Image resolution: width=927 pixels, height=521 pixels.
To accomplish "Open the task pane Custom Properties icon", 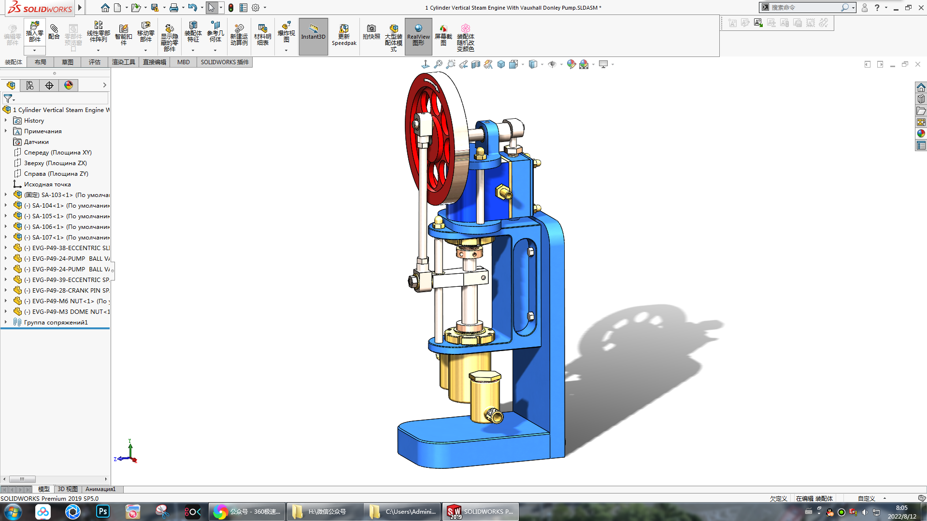I will tap(921, 145).
